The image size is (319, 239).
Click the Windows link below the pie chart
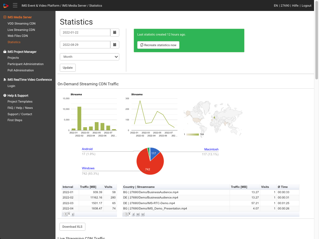pyautogui.click(x=88, y=168)
